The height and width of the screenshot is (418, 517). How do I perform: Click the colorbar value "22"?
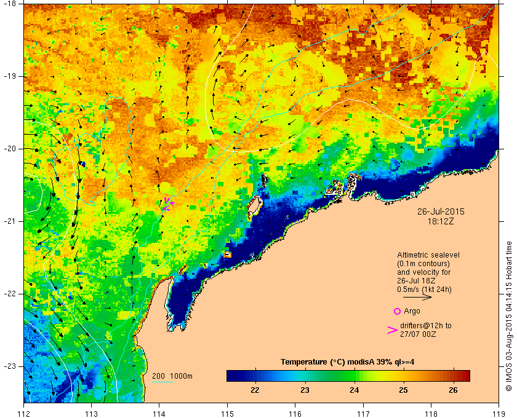coord(255,390)
